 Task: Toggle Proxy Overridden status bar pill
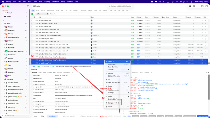point(203,116)
